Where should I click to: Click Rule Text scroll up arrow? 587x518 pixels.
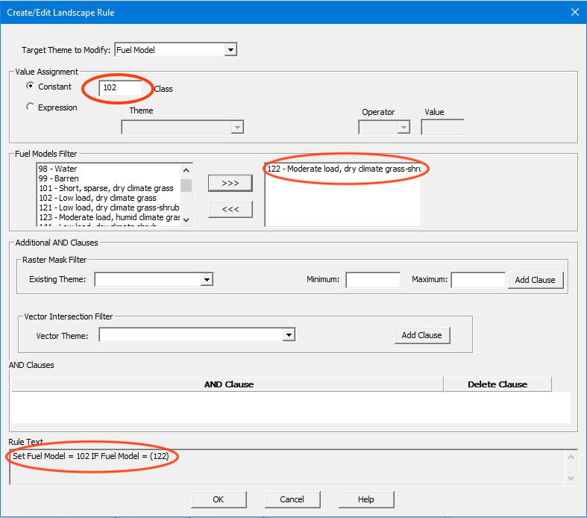[571, 457]
